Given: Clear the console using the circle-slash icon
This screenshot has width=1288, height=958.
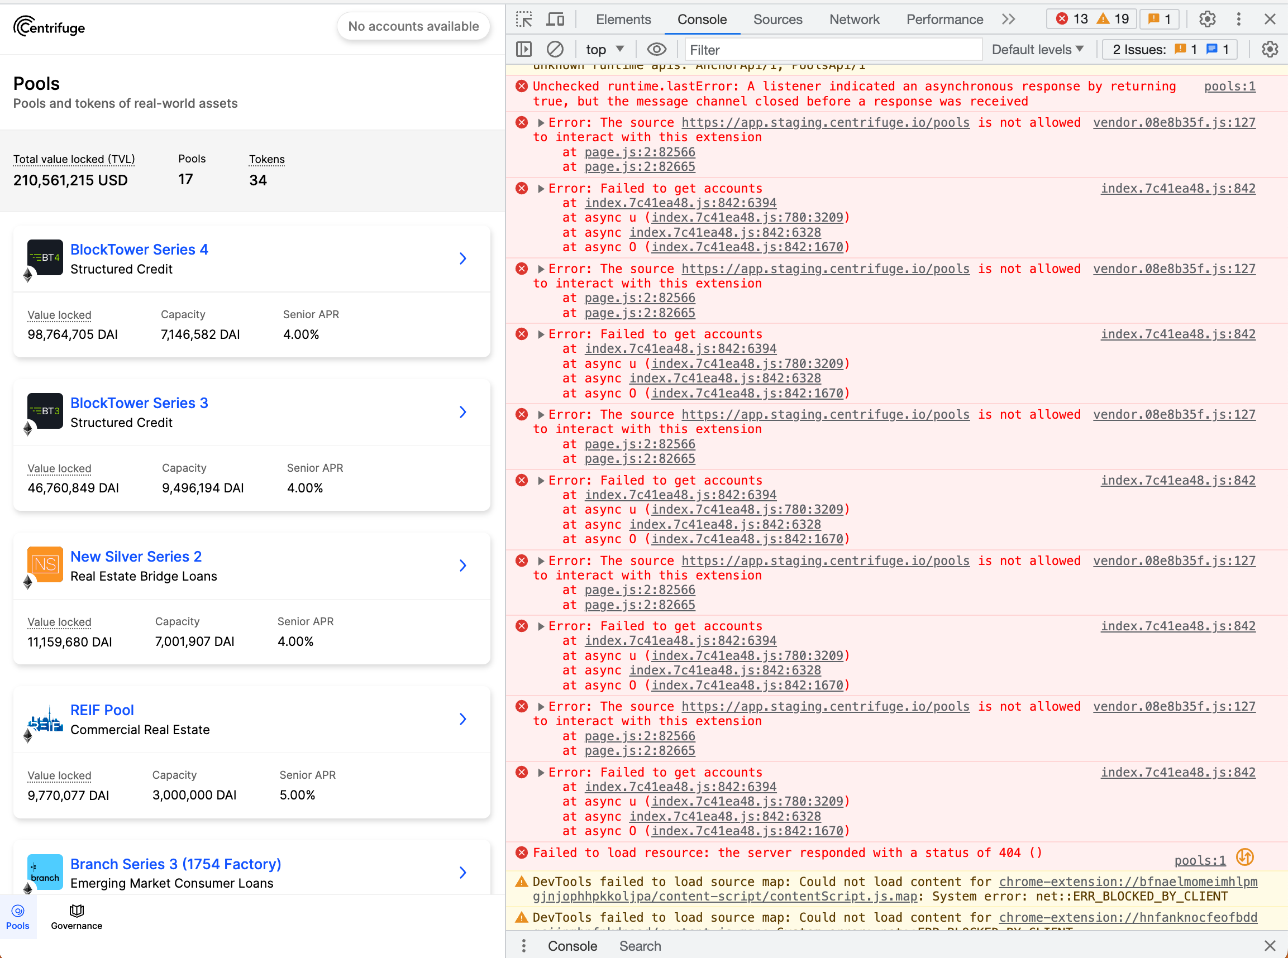Looking at the screenshot, I should coord(555,49).
